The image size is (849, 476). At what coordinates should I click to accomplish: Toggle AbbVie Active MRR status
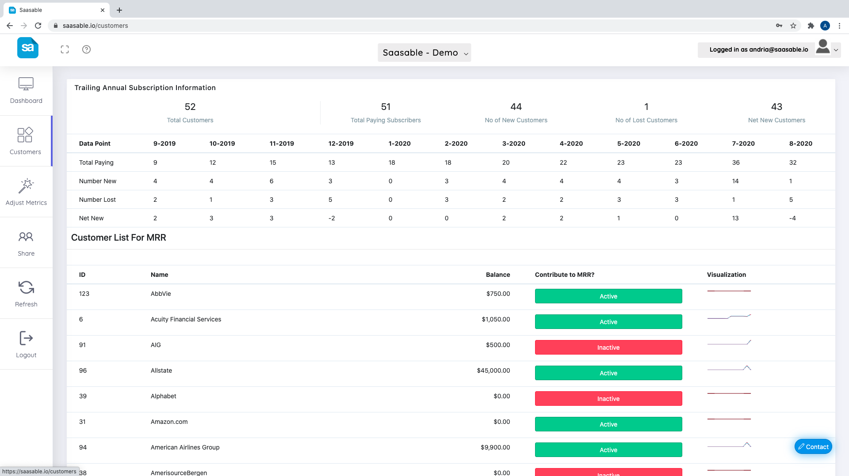point(608,296)
